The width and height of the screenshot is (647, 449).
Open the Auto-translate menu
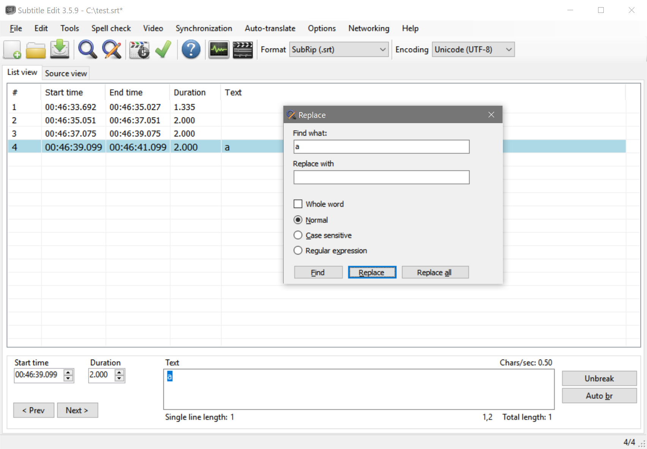coord(270,28)
